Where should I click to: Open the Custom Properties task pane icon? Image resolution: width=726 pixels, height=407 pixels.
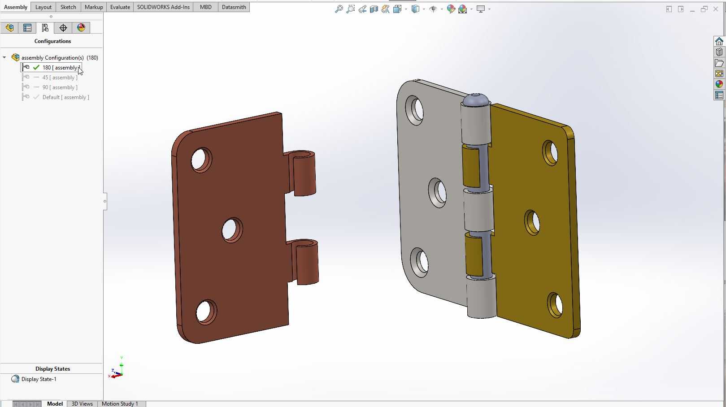(x=719, y=95)
